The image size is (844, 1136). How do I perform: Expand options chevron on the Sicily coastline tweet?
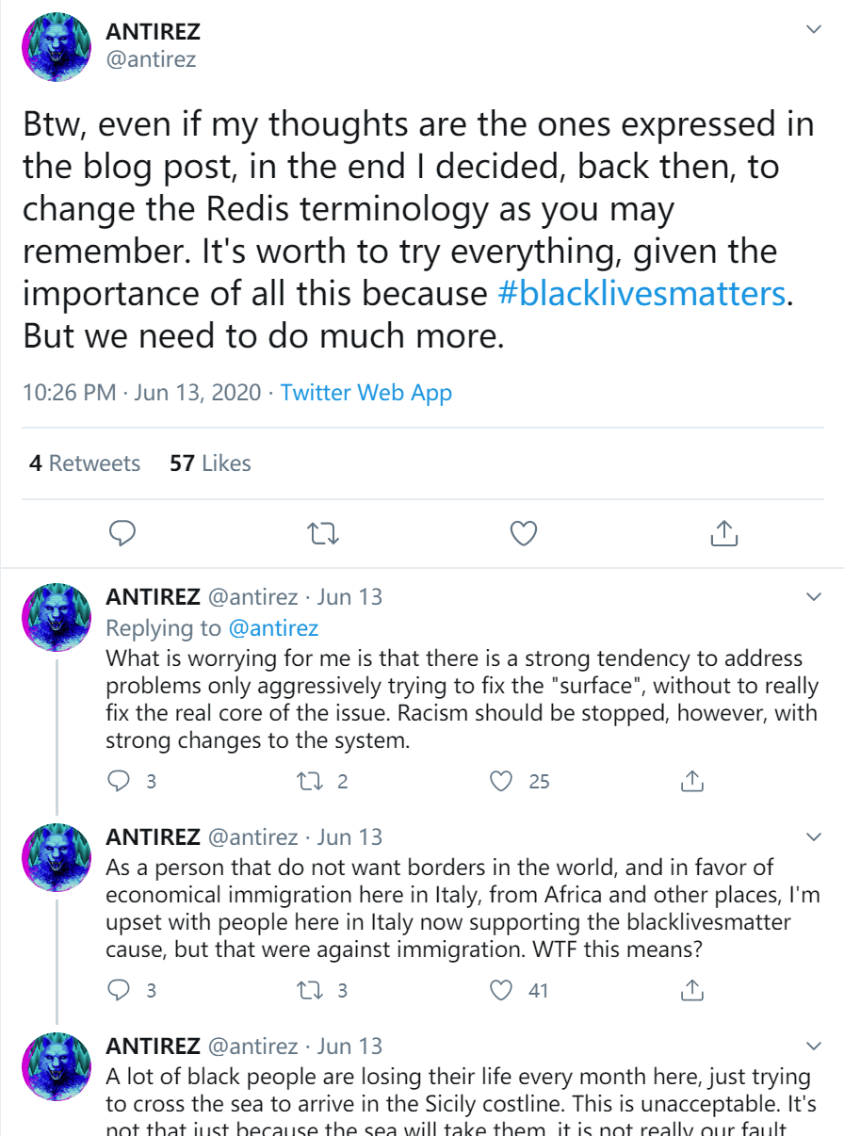click(814, 1046)
